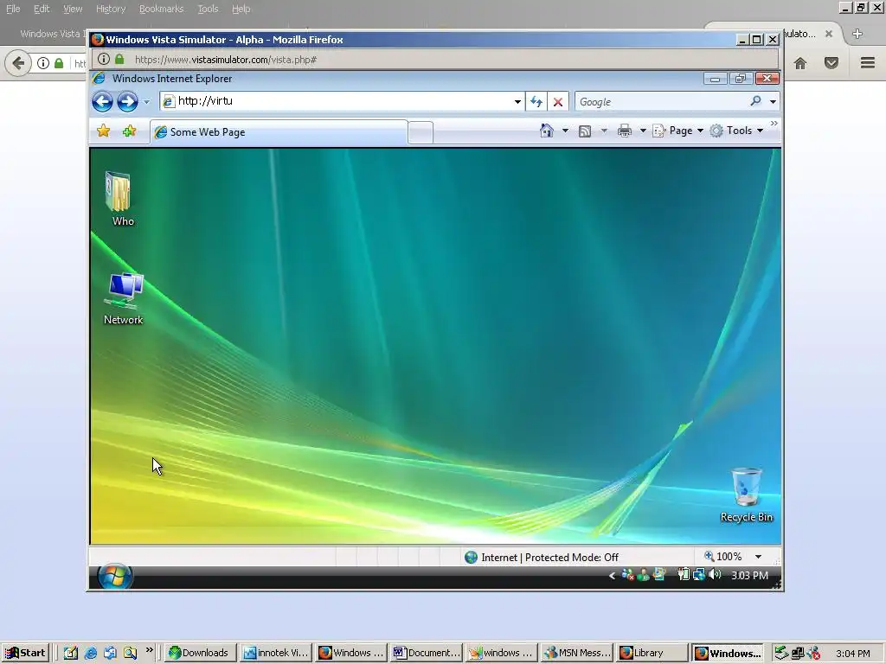The width and height of the screenshot is (886, 664).
Task: Click the battery power tray icon
Action: (684, 575)
